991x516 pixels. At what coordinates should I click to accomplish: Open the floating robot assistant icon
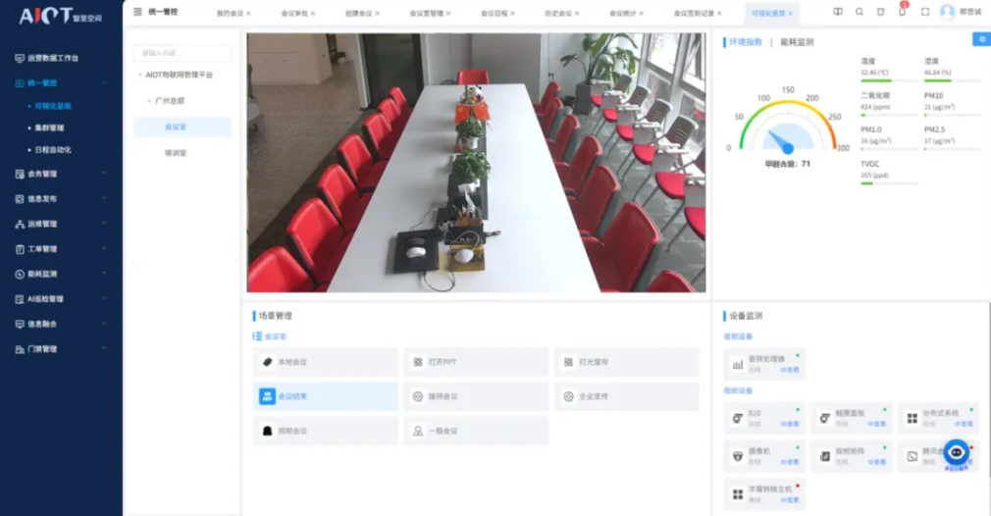coord(957,452)
